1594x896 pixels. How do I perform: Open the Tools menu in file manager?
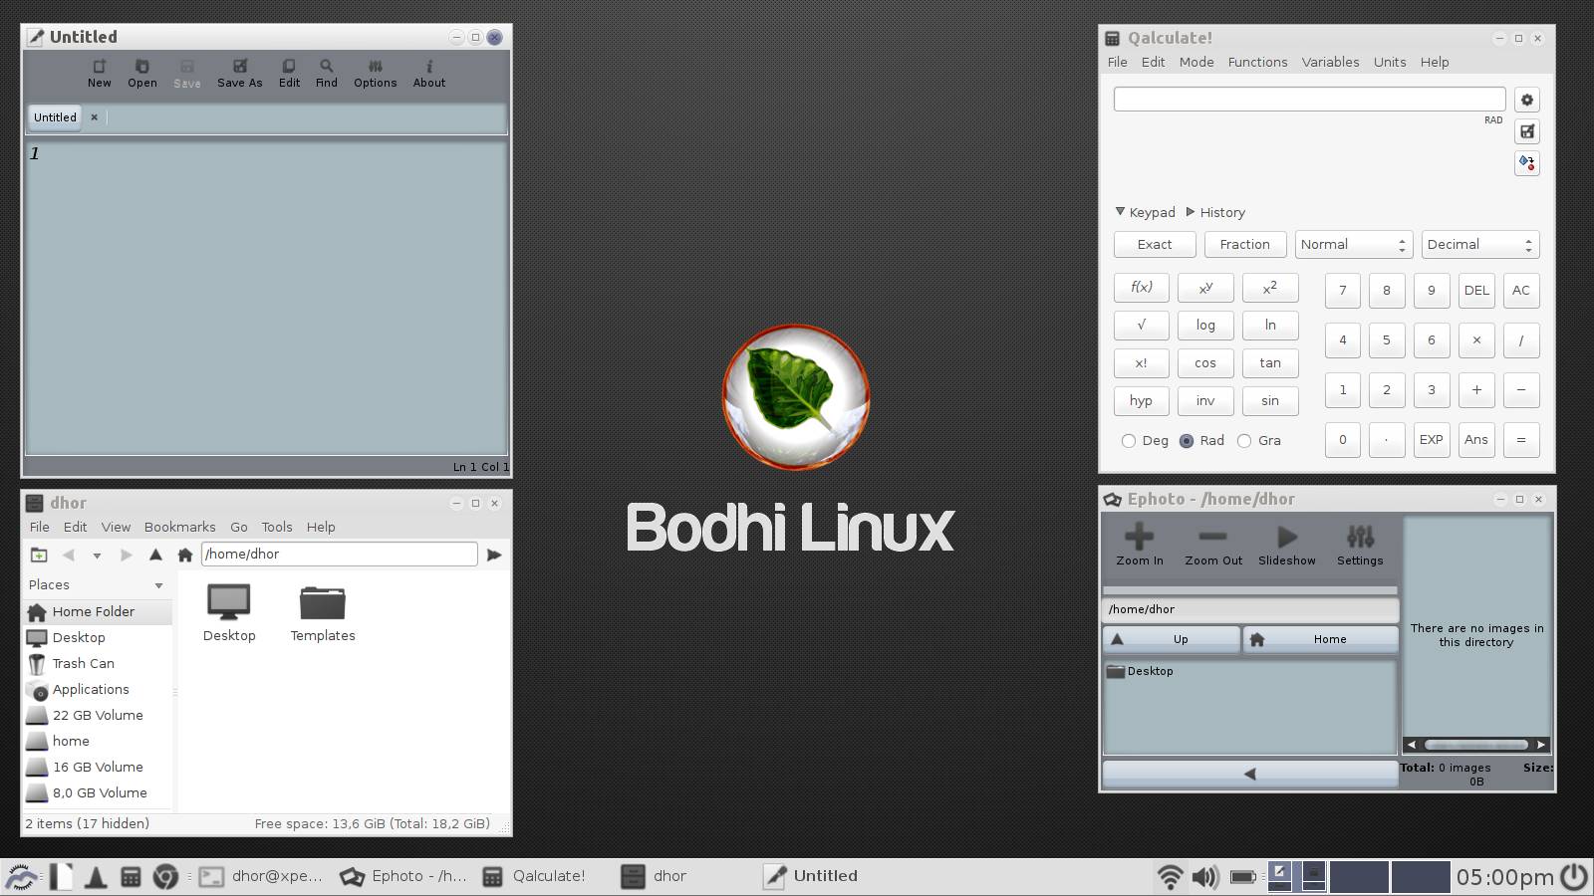(x=277, y=527)
